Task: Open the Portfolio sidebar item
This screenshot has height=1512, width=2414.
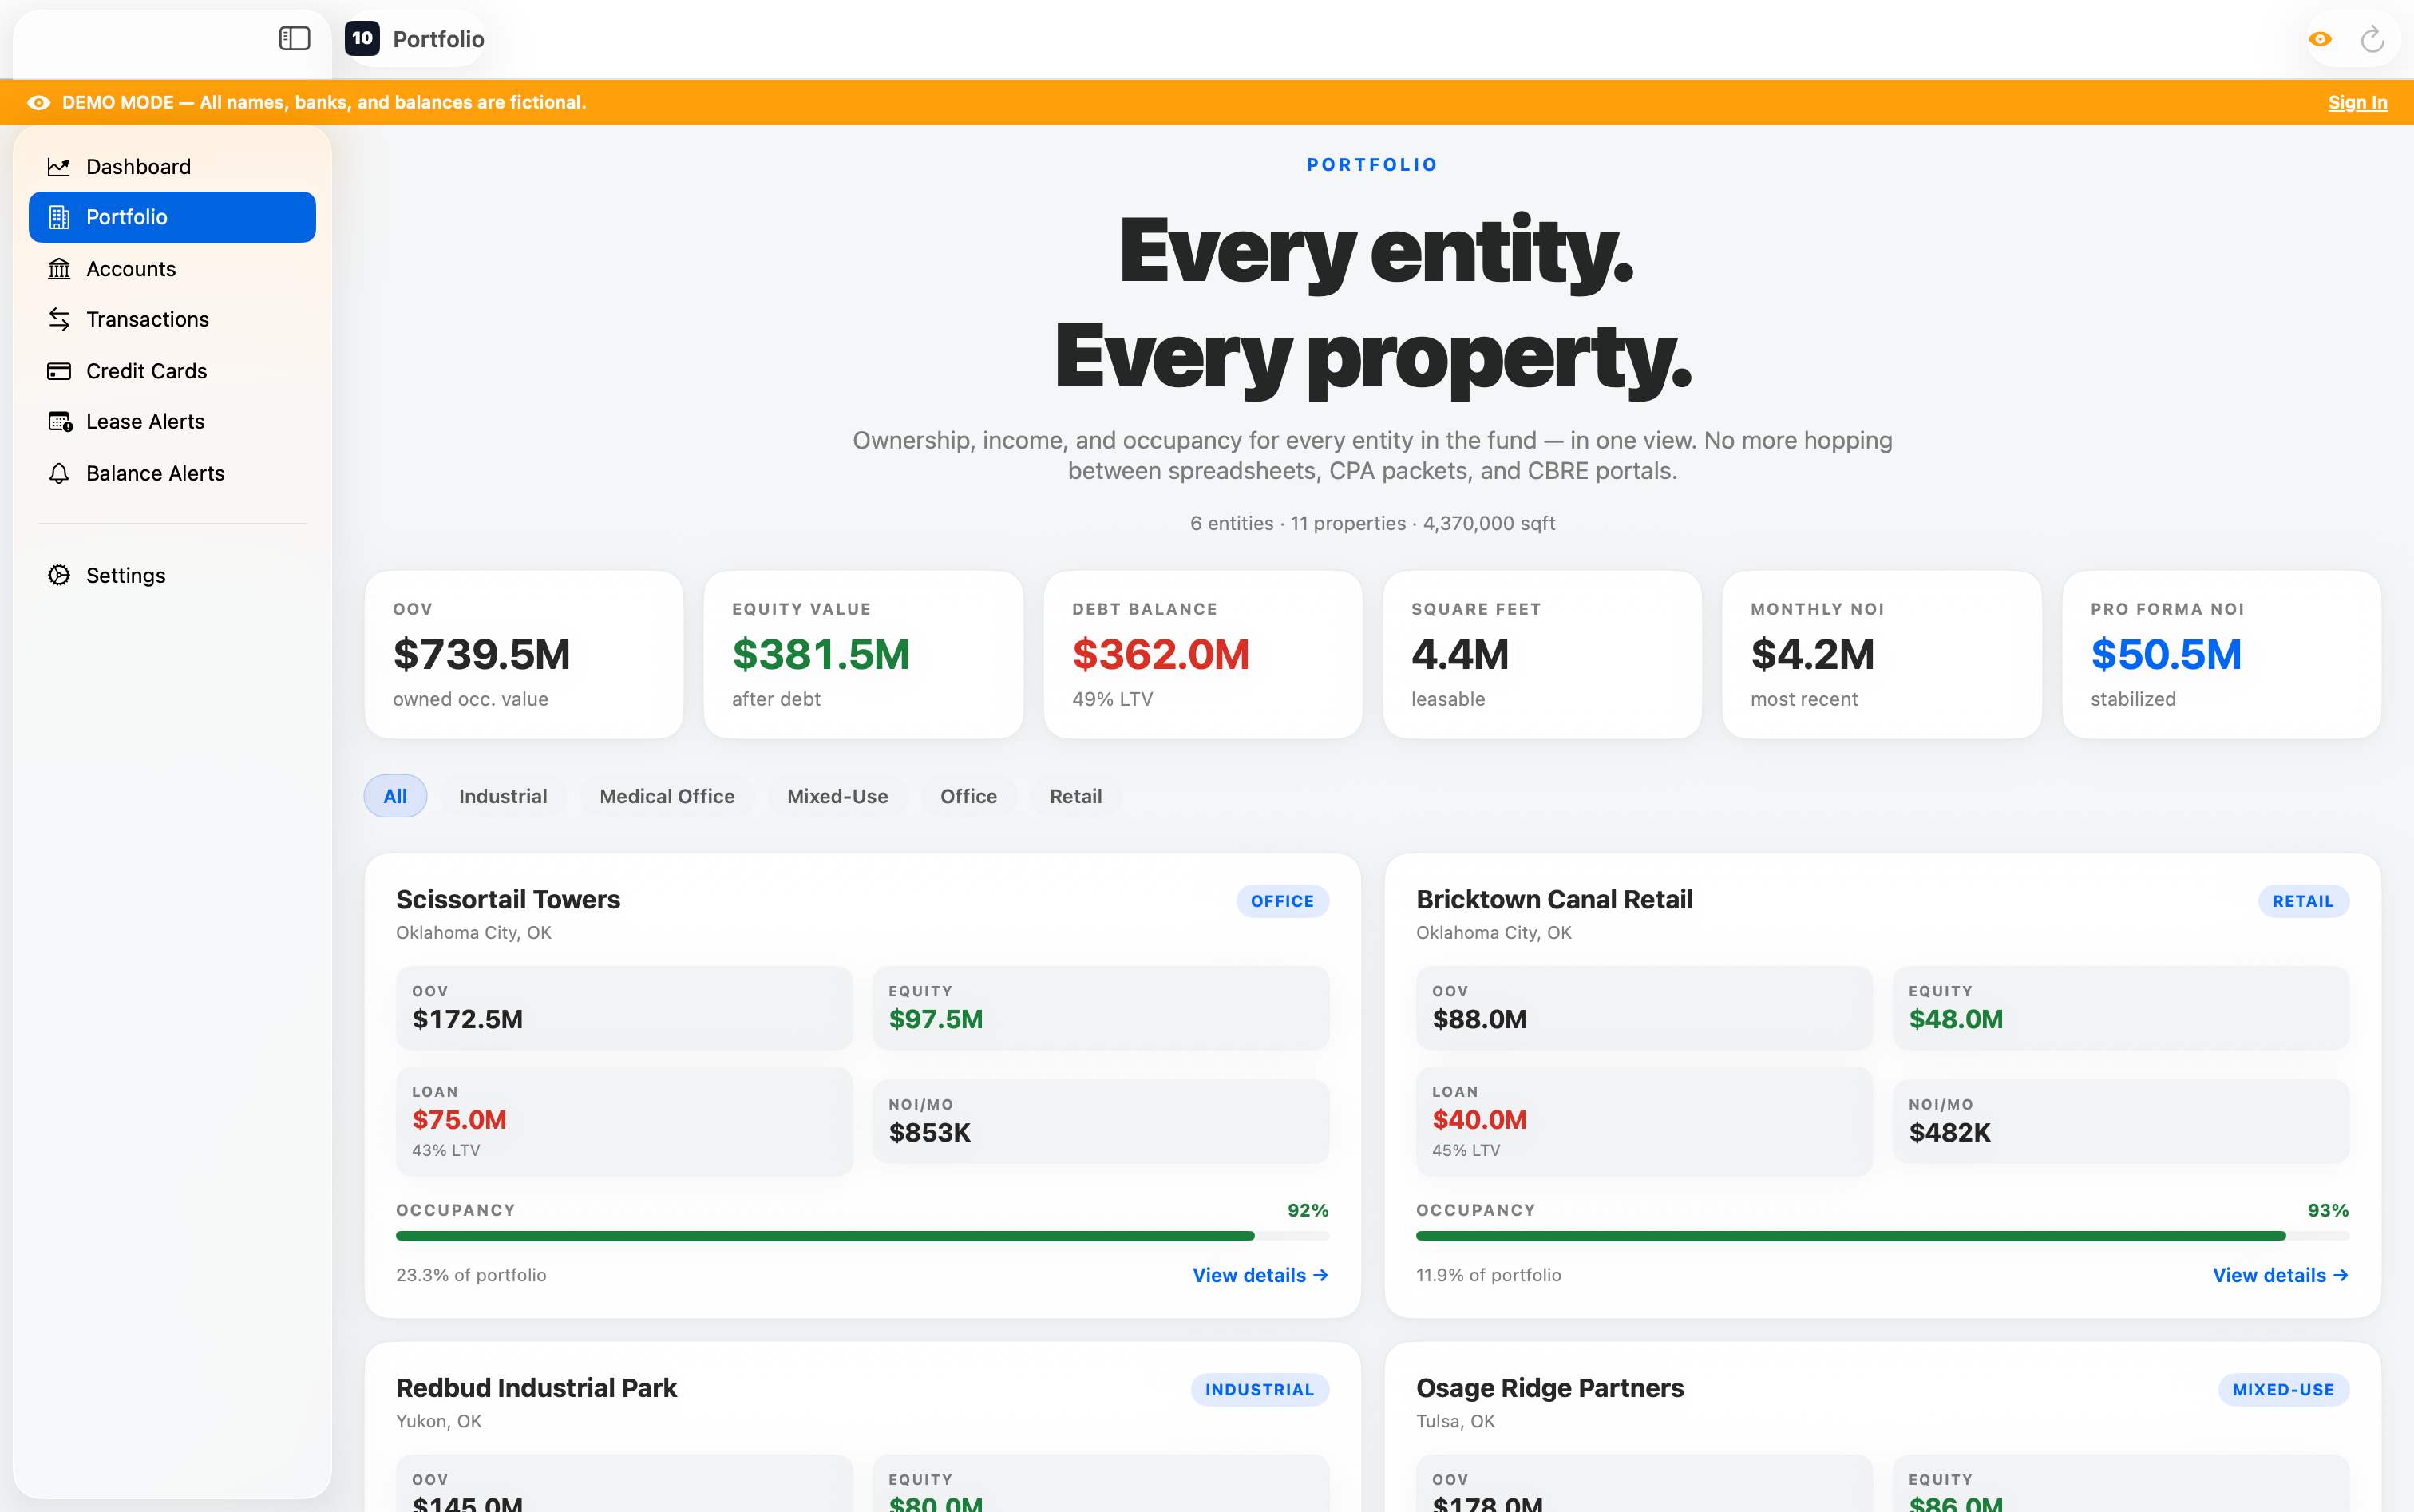Action: coord(172,217)
